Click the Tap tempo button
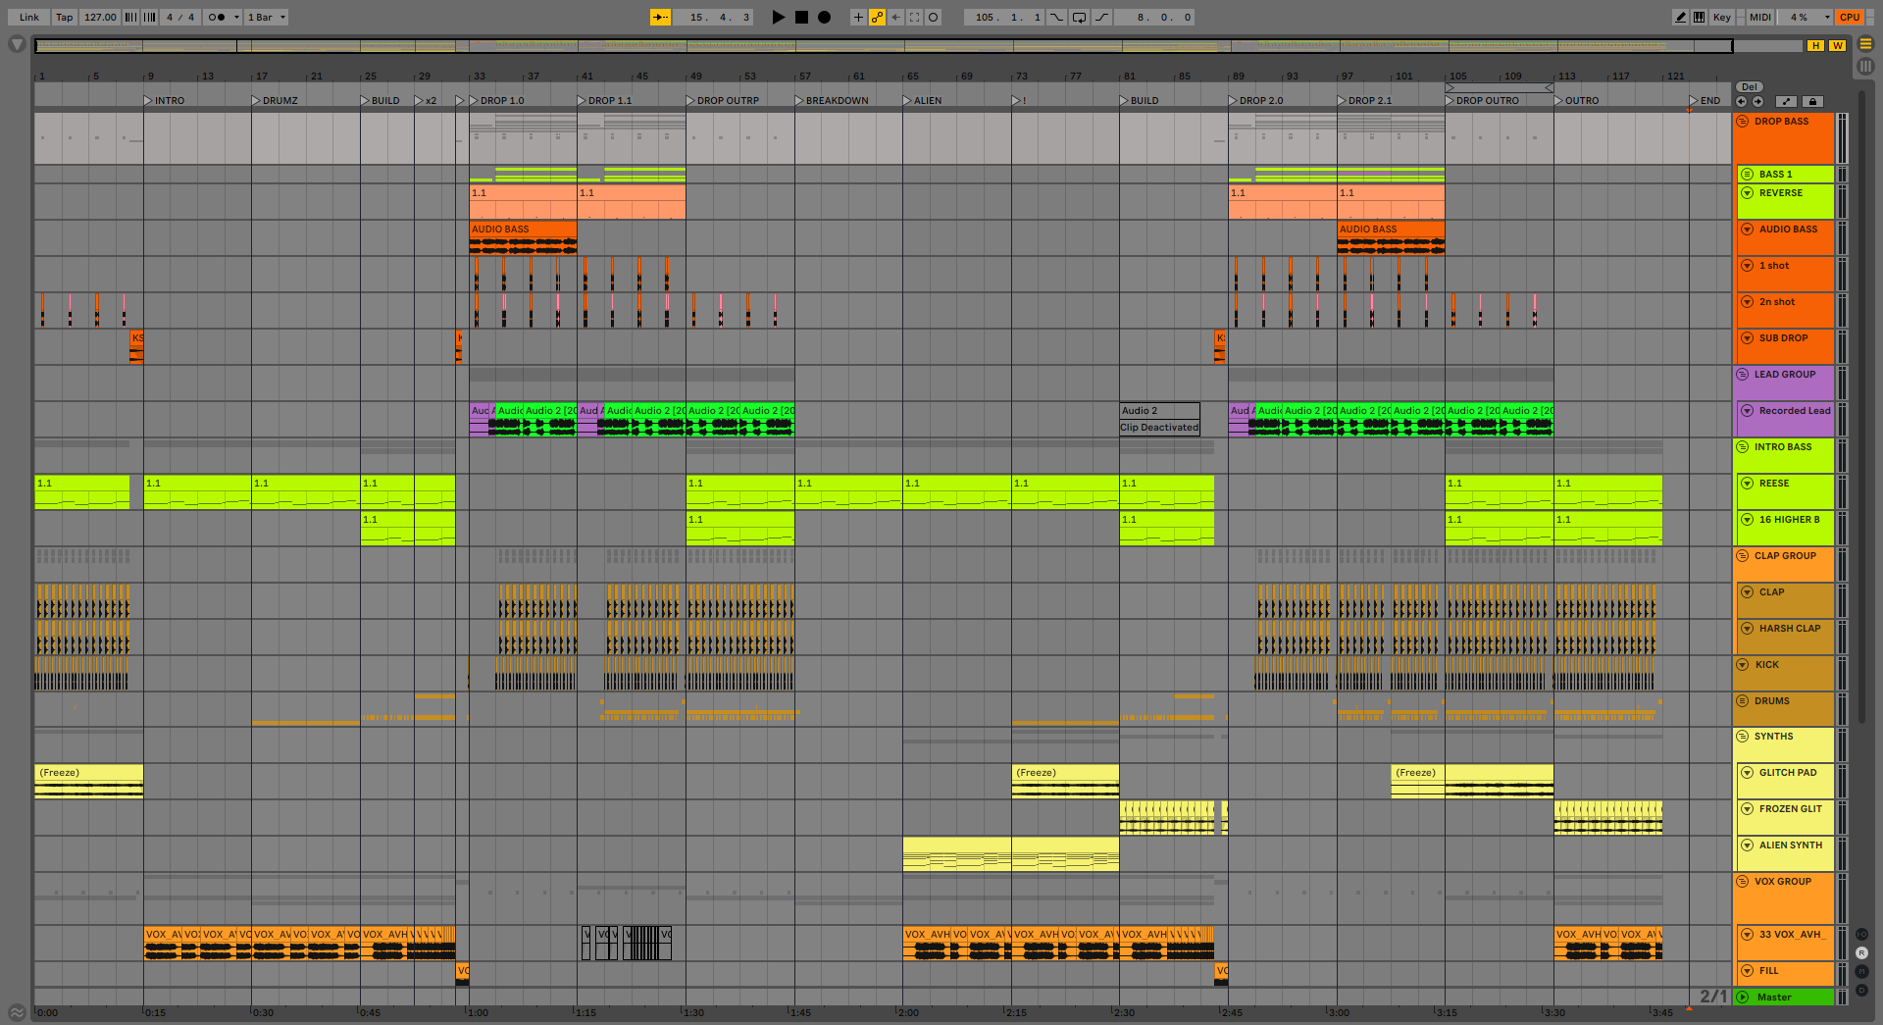The height and width of the screenshot is (1025, 1883). coord(65,17)
